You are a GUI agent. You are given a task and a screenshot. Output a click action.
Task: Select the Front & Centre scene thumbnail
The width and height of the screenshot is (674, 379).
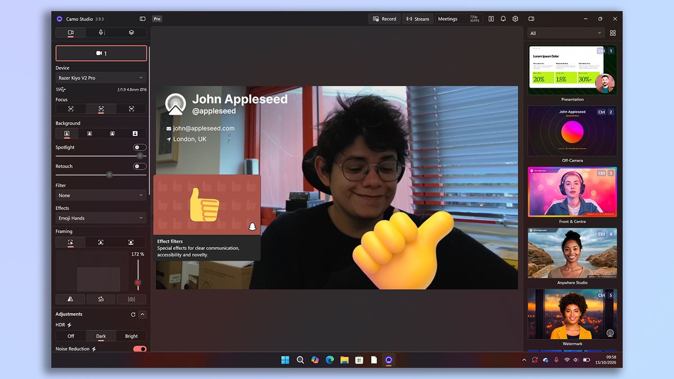click(572, 192)
